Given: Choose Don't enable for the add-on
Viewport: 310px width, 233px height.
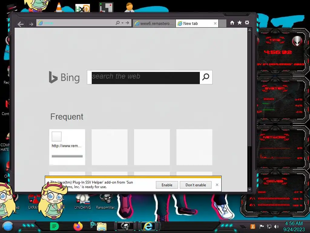Looking at the screenshot, I should coord(196,185).
